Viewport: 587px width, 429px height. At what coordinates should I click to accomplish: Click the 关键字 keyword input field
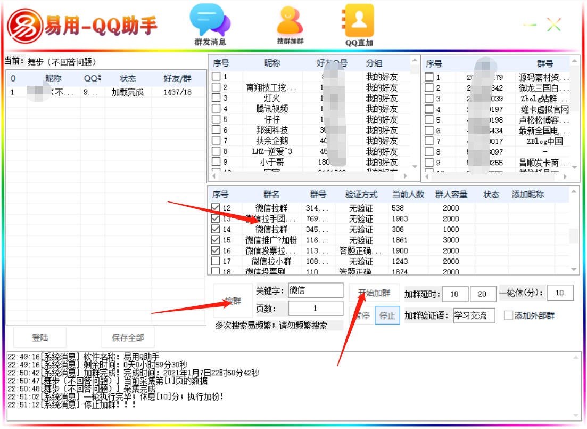pos(316,290)
